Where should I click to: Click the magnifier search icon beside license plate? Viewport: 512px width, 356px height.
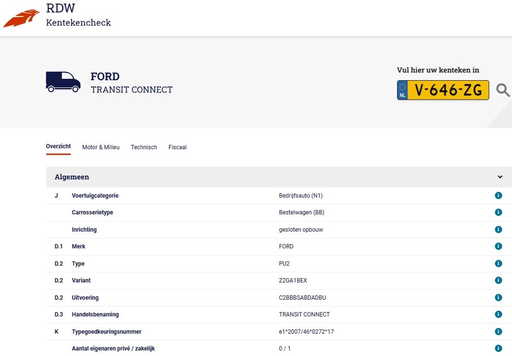[503, 90]
